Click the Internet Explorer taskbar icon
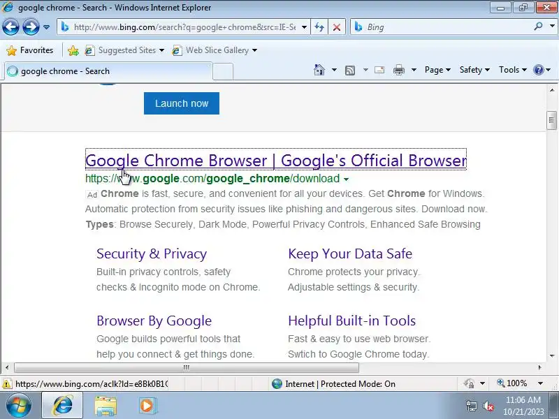Screen dimensions: 559x419 pos(62,405)
